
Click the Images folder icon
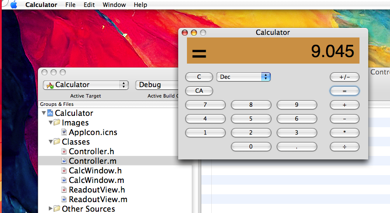57,122
